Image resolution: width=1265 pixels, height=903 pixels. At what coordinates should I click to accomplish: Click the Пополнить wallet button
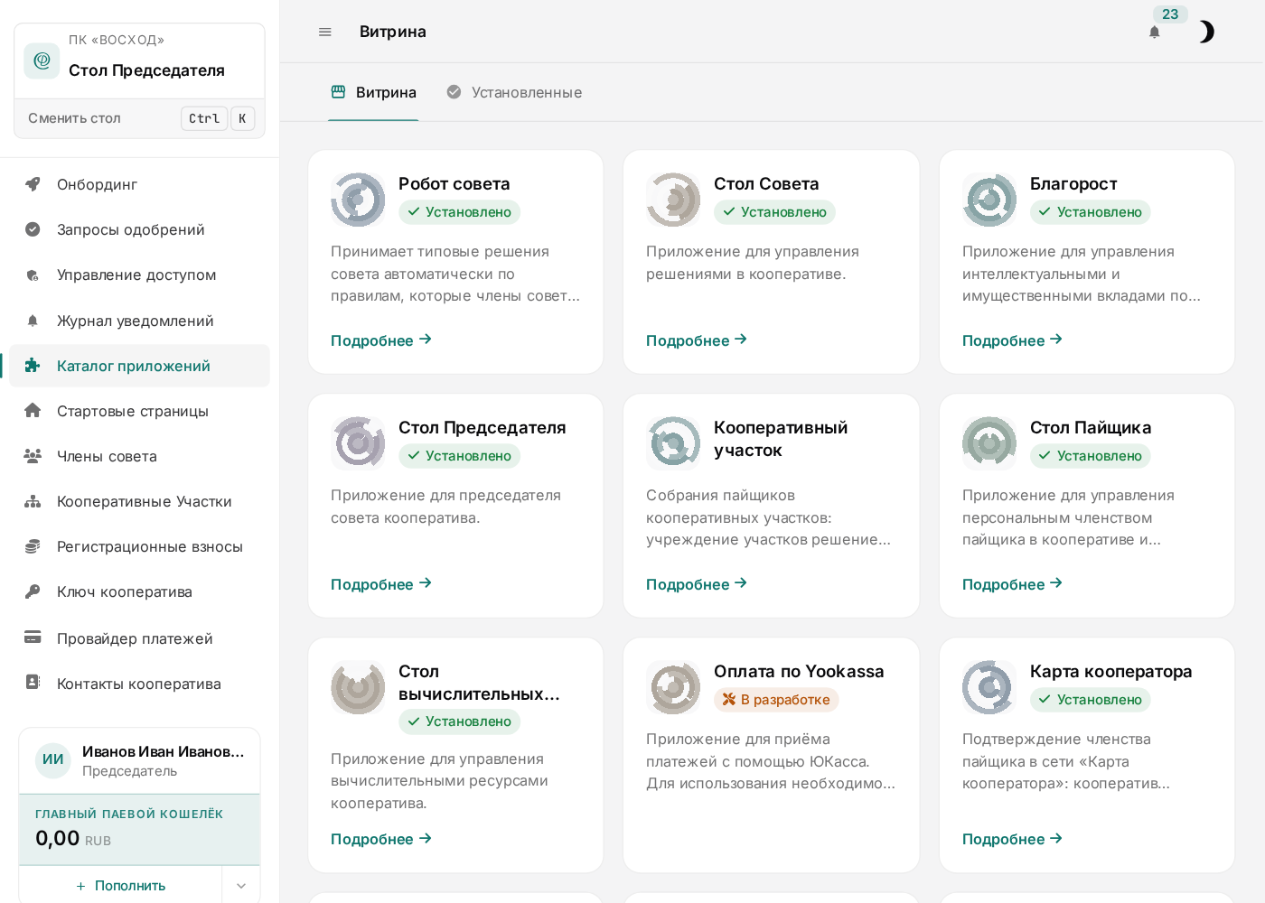tap(121, 886)
